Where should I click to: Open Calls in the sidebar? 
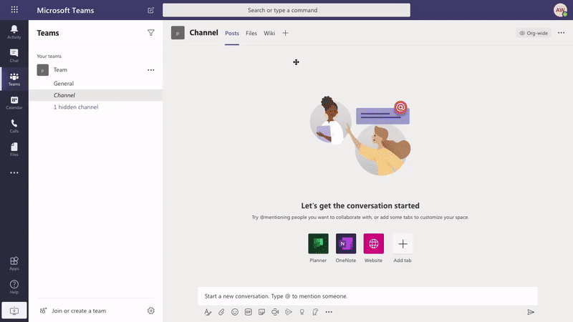pyautogui.click(x=14, y=126)
